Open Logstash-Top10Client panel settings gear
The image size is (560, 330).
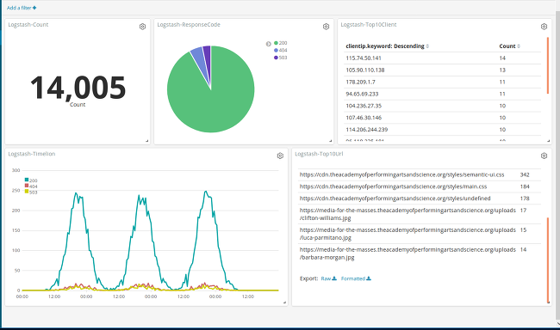(544, 27)
